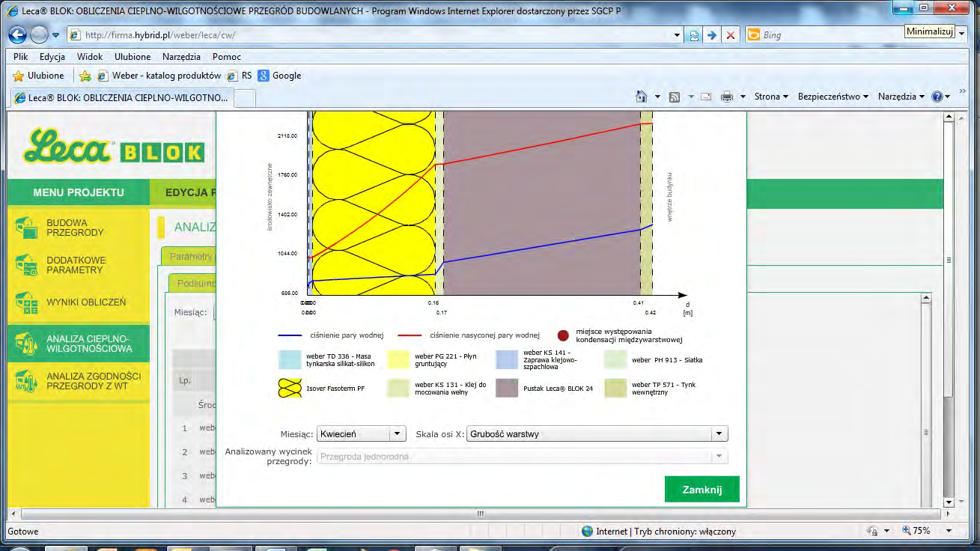Open the Widok menu

point(90,57)
